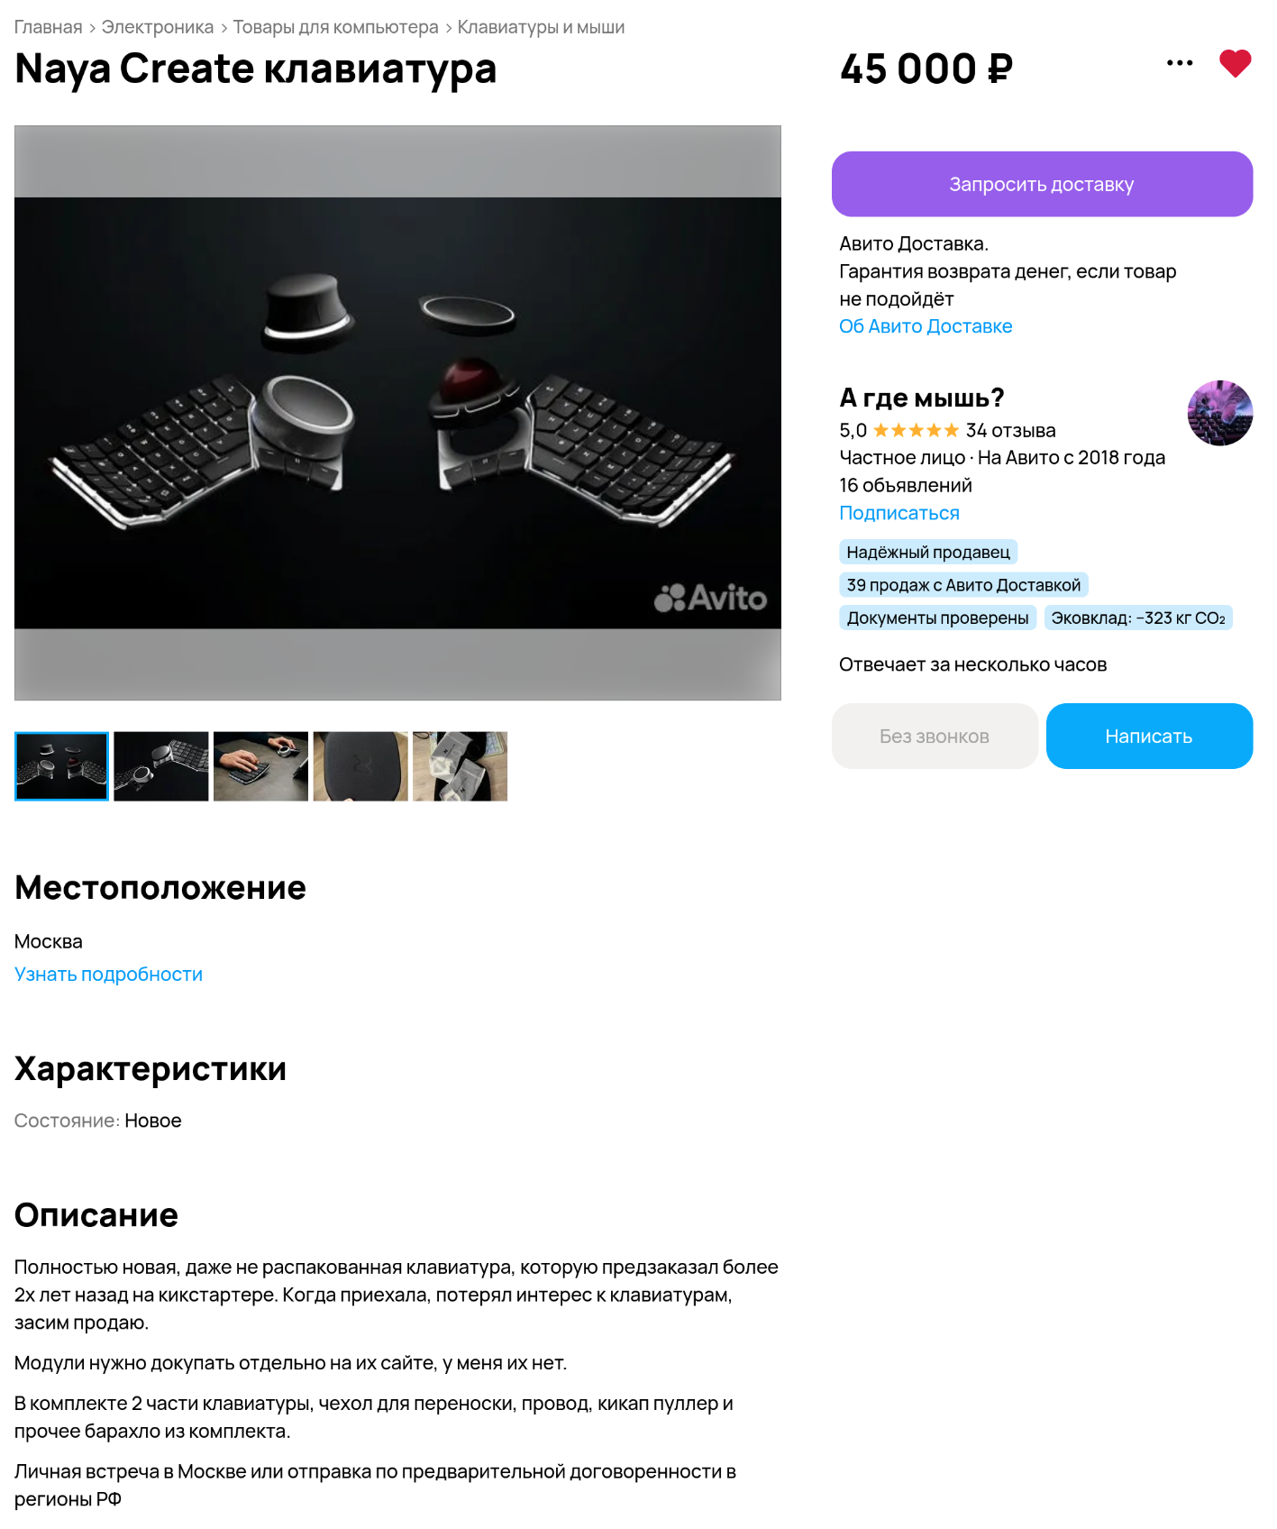
Task: Click the seller's round avatar picture
Action: click(x=1220, y=413)
